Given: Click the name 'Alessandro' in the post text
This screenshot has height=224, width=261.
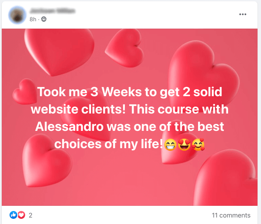Looking at the screenshot, I should [69, 127].
